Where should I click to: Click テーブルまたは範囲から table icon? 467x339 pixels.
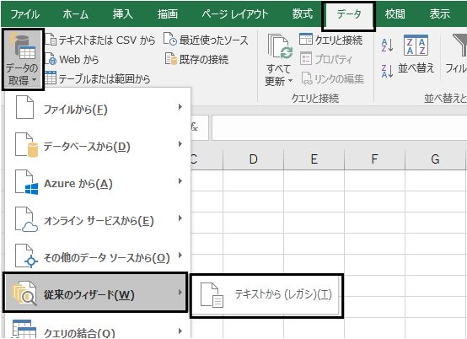[x=51, y=78]
